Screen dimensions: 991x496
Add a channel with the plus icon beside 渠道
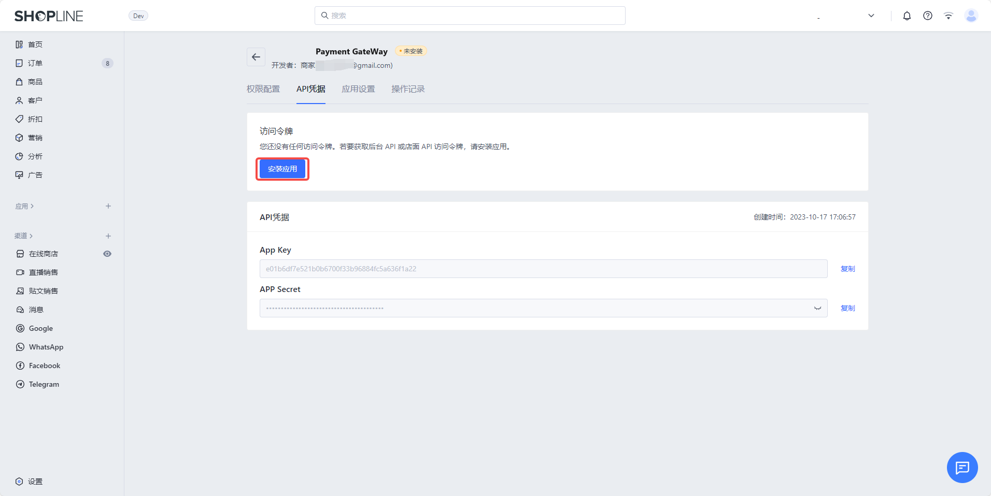pos(108,236)
